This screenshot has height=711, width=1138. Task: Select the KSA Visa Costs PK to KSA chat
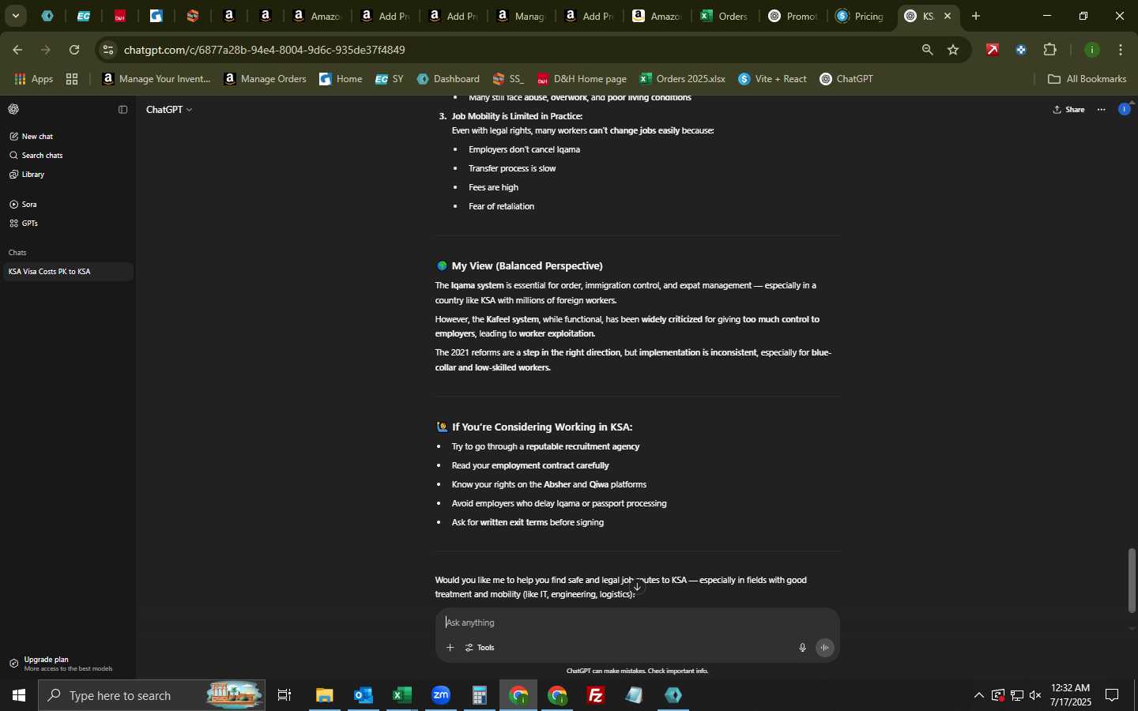click(67, 272)
